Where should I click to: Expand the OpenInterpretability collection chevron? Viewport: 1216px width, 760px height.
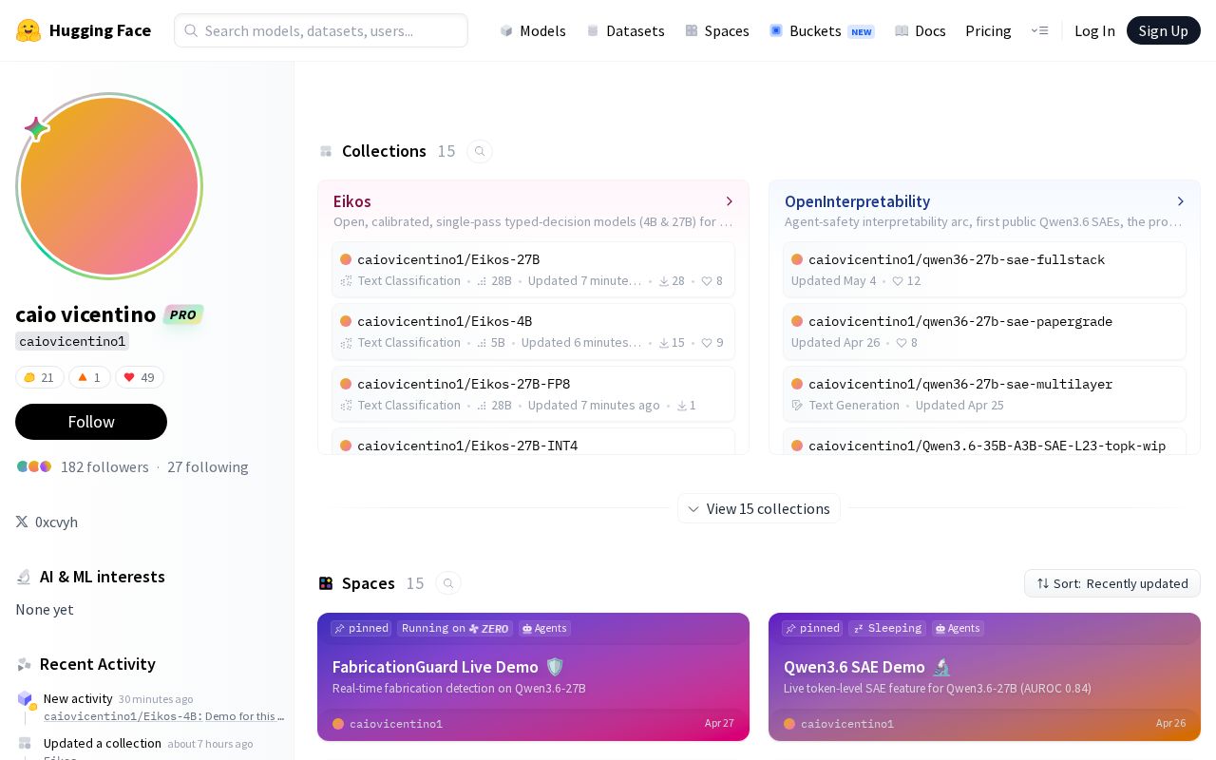(x=1181, y=201)
